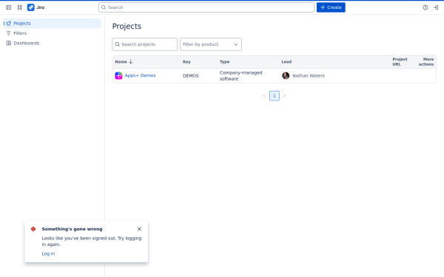Click Nathan Waters' avatar picture
Image resolution: width=444 pixels, height=277 pixels.
click(286, 76)
